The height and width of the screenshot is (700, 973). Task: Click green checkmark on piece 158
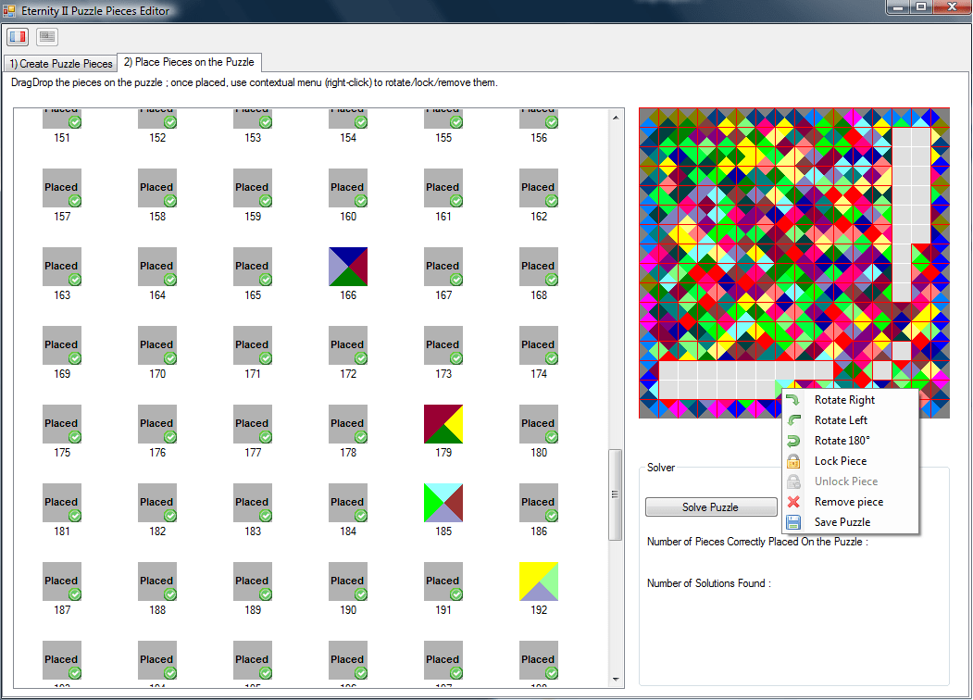click(x=170, y=201)
